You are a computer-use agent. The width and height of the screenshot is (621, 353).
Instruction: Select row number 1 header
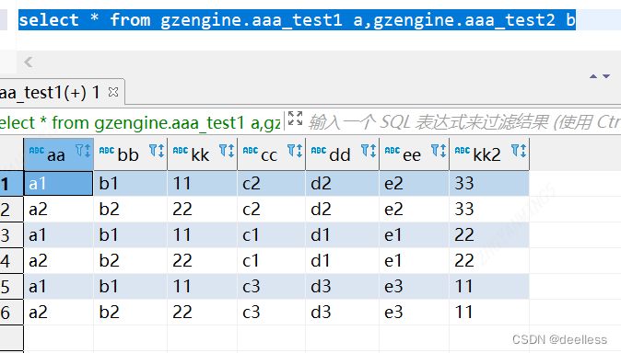11,184
